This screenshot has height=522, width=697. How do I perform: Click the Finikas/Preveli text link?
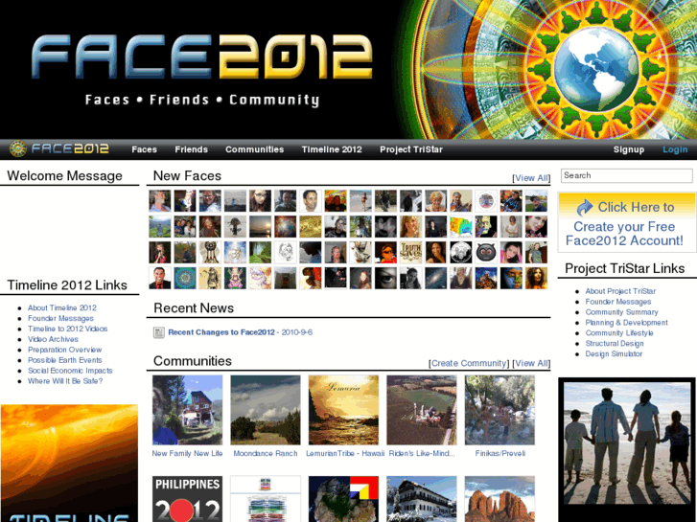(x=500, y=454)
